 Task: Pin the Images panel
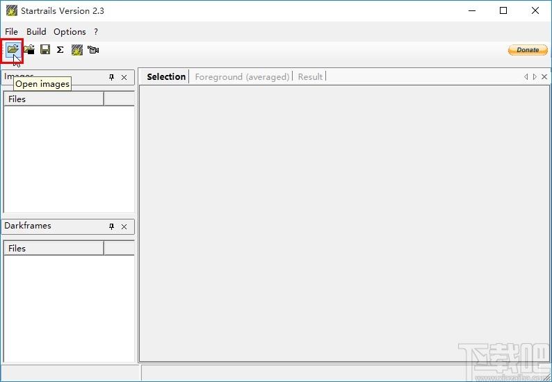[112, 77]
